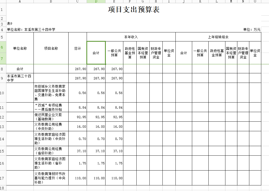Click 总计 value 267.90 in row 8
The image size is (269, 191).
tap(78, 69)
